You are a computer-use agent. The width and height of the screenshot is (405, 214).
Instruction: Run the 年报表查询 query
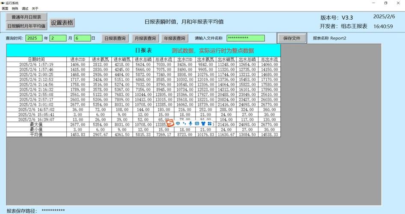click(x=175, y=38)
